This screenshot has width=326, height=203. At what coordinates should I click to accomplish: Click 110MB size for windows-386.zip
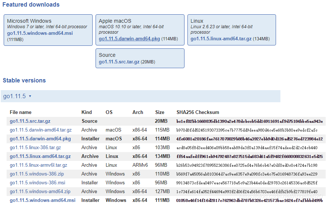162,174
